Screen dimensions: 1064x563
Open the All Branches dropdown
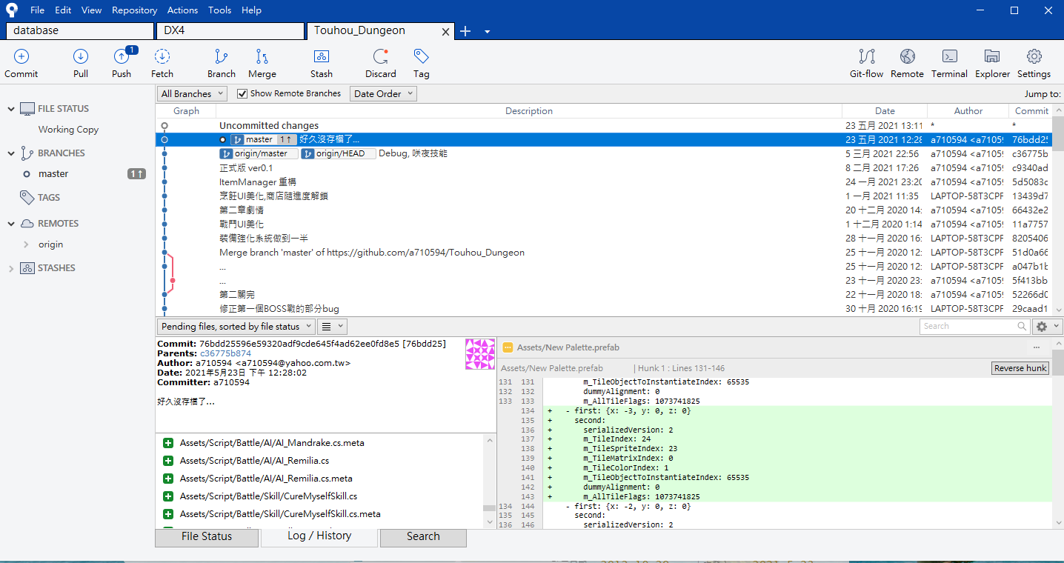pos(193,93)
